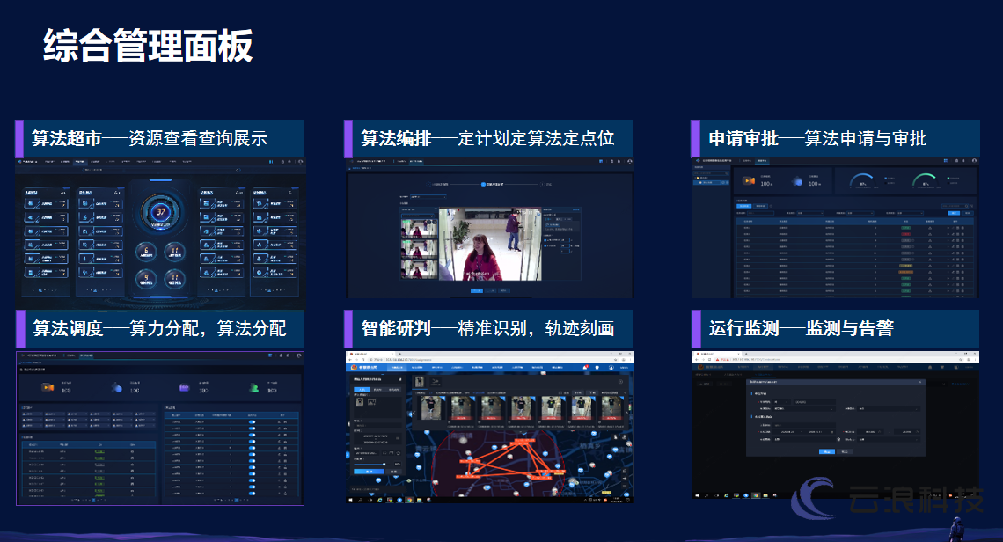Show previous result photos in 智能研判 carousel
The height and width of the screenshot is (542, 1003).
pos(414,413)
